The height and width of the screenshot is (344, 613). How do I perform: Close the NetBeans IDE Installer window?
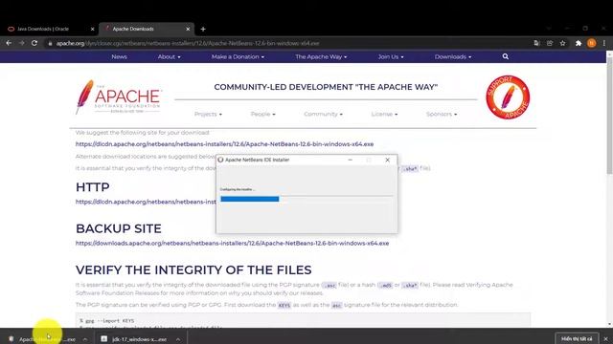[x=387, y=160]
